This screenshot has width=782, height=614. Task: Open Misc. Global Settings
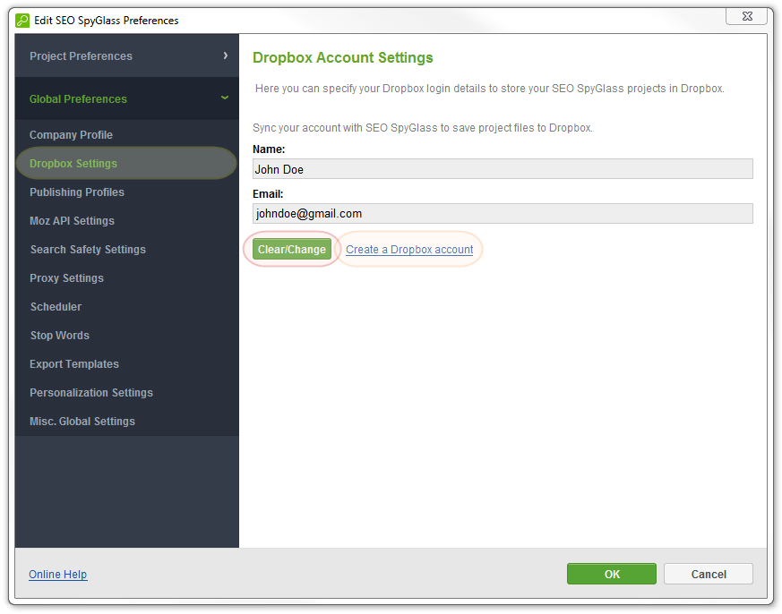[x=82, y=422]
